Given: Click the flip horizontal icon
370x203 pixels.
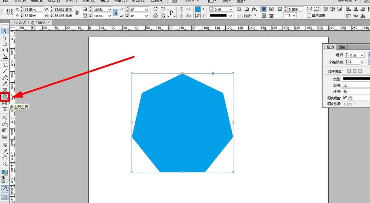Looking at the screenshot, I should coord(155,16).
